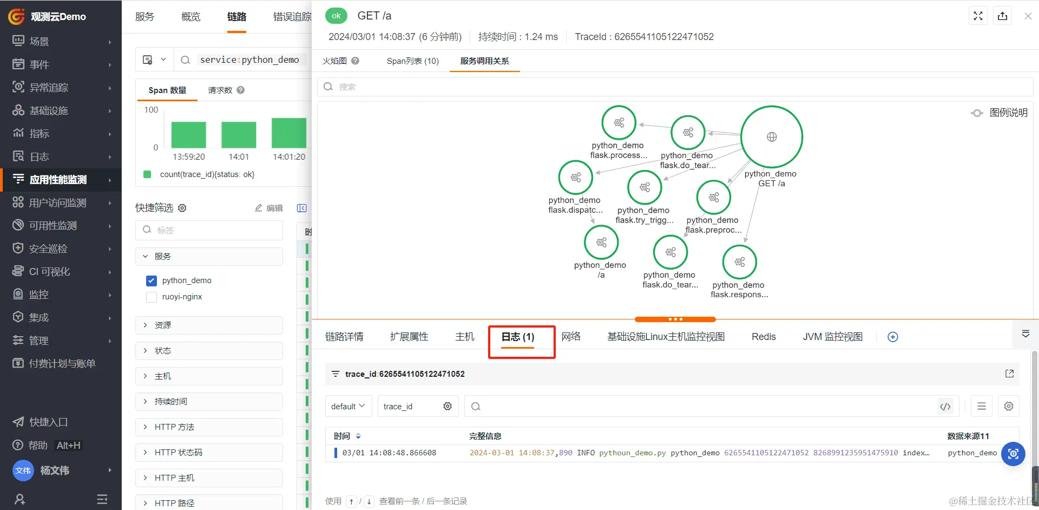The height and width of the screenshot is (510, 1039).
Task: Open 用户访问监测 in sidebar
Action: click(61, 202)
